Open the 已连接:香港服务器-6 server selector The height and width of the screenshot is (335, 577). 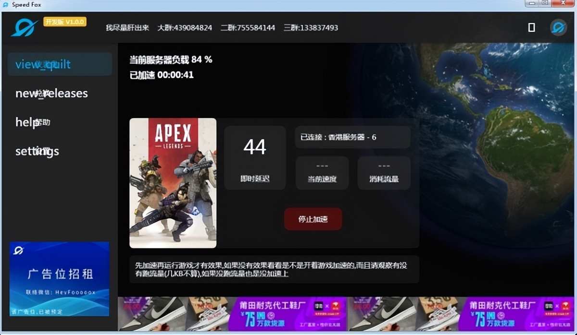[x=352, y=137]
